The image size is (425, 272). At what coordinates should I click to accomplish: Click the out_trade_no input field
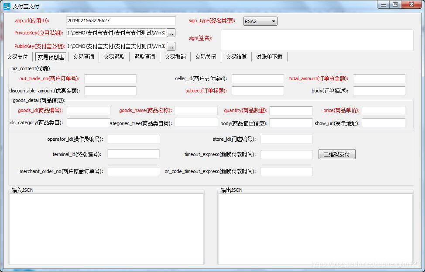pos(110,79)
